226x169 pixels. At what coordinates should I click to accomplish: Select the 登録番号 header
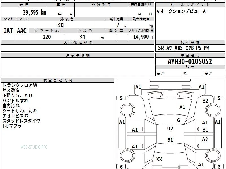(101, 5)
